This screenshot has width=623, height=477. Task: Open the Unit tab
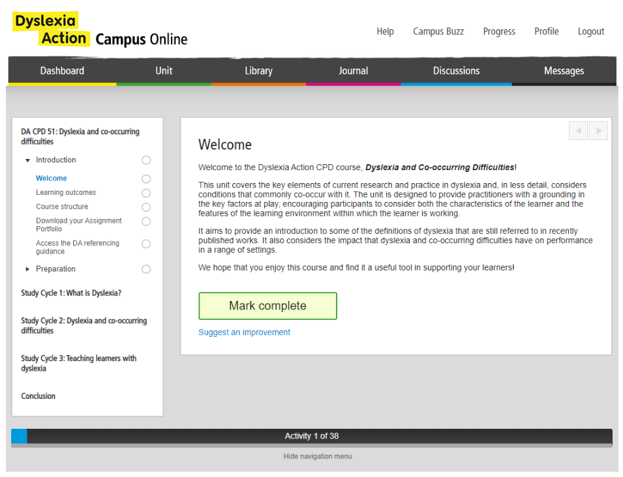pos(164,72)
